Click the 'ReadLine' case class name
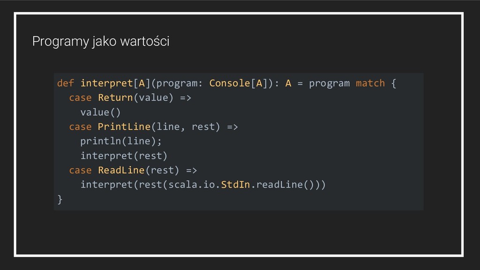Viewport: 480px width, 270px height. [x=121, y=171]
